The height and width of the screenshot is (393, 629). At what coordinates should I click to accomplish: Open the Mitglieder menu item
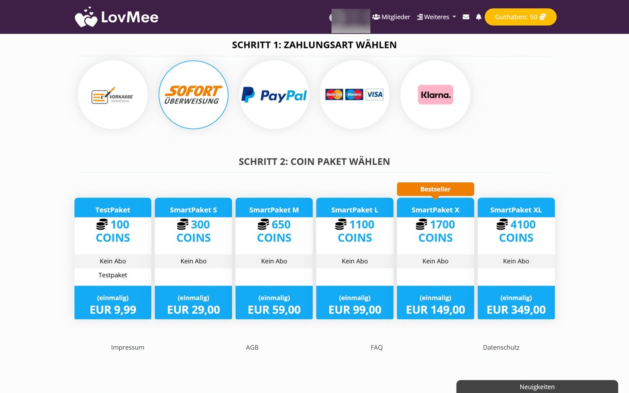coord(391,17)
